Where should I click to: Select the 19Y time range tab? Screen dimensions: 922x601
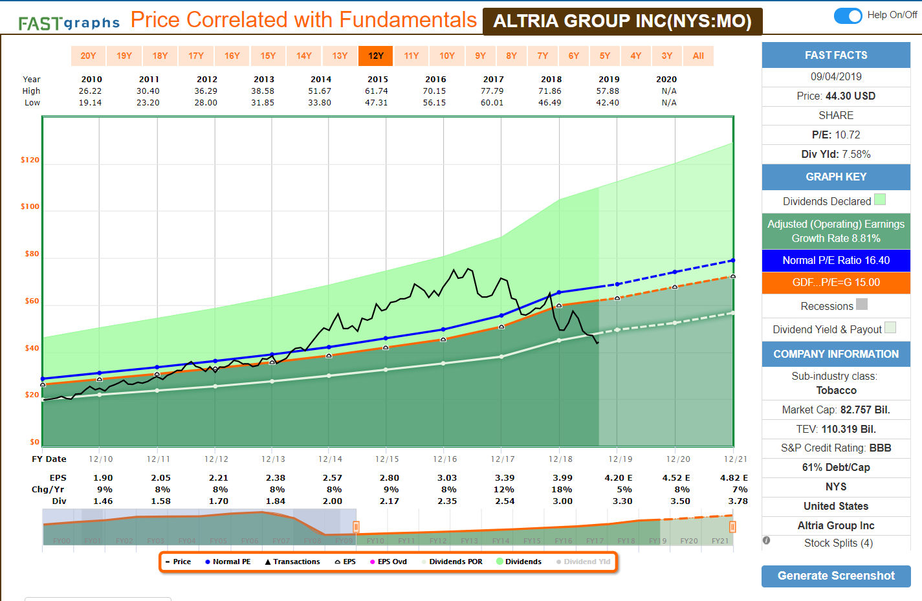coord(124,56)
